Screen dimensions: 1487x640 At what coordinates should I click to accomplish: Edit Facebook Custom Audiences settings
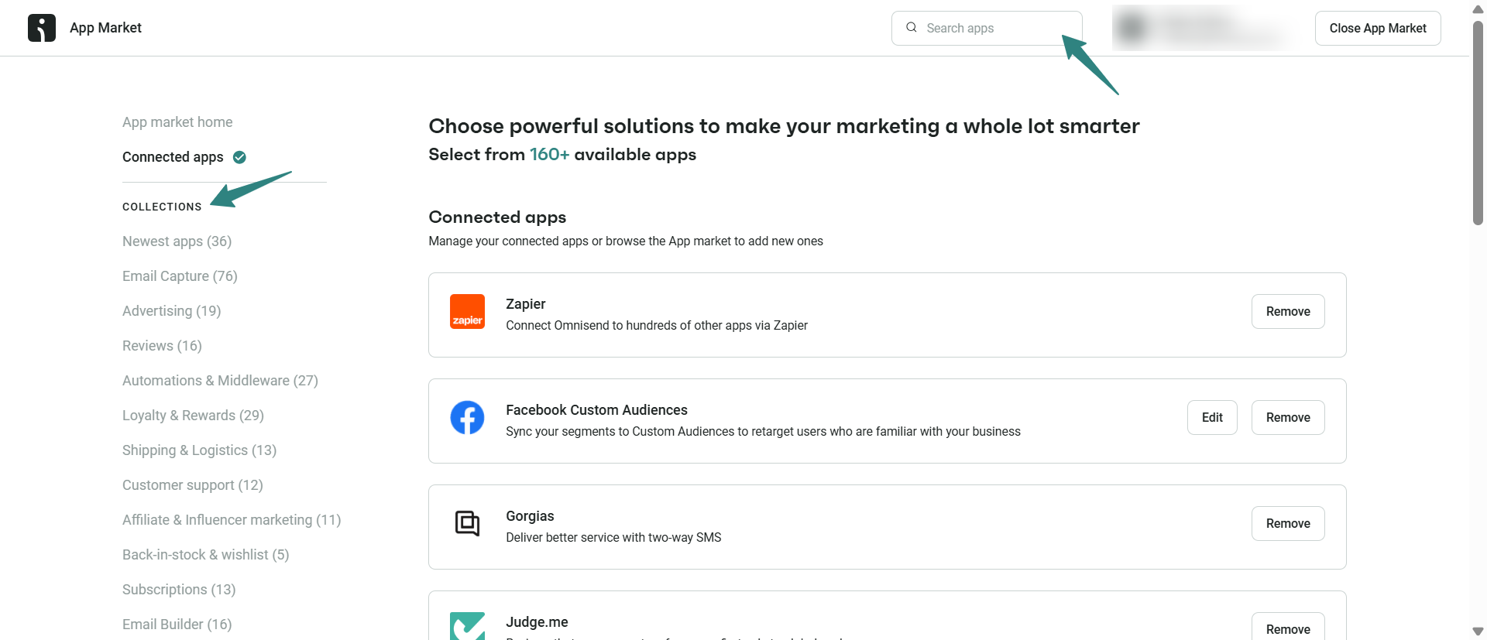point(1212,417)
